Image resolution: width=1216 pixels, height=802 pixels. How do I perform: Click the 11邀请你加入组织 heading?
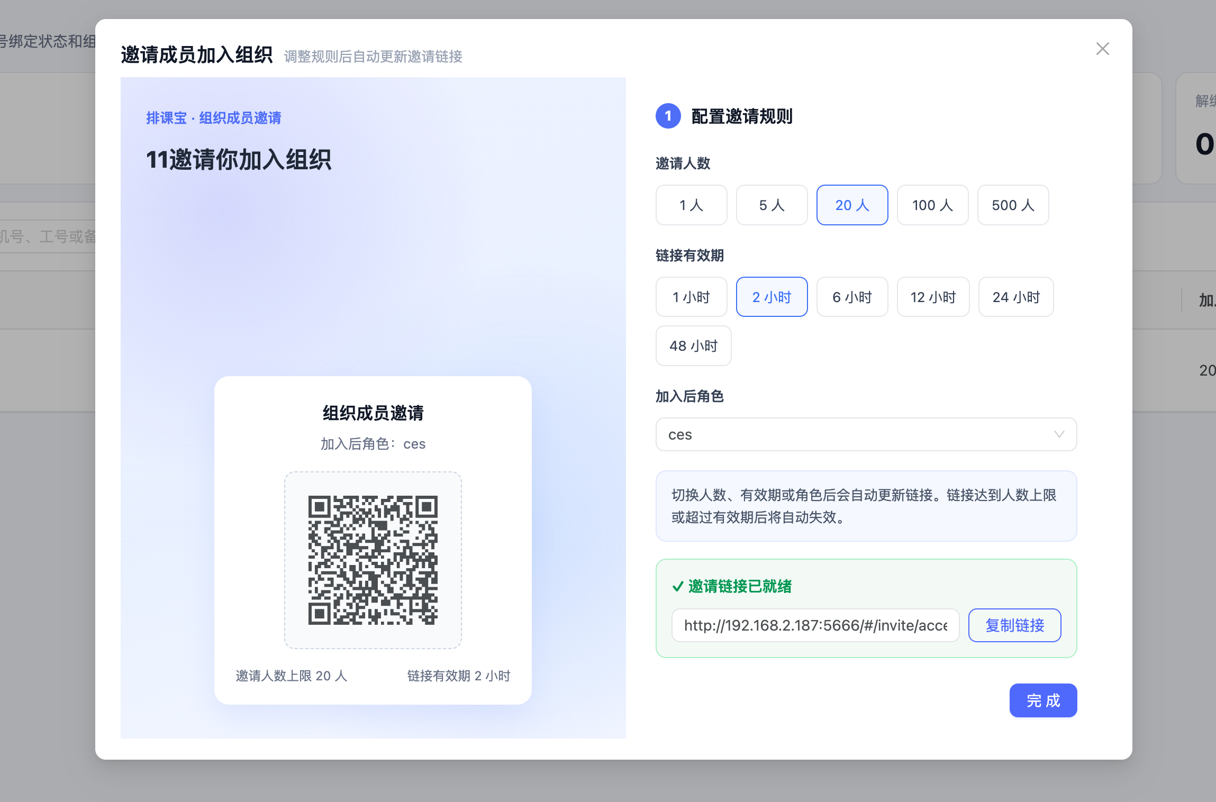[239, 160]
